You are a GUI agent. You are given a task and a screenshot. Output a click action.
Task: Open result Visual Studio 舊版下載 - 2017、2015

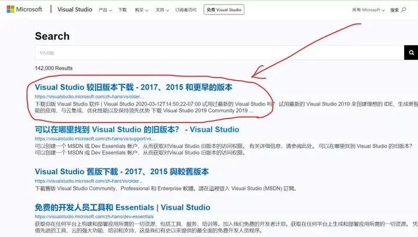[122, 172]
